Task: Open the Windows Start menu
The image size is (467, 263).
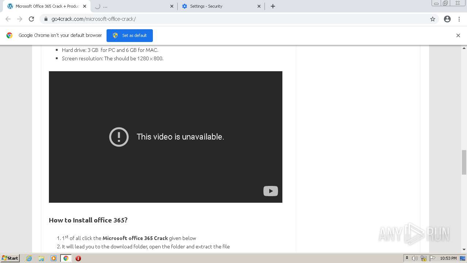Action: tap(10, 258)
